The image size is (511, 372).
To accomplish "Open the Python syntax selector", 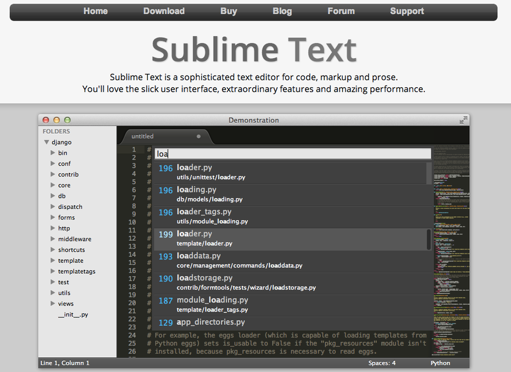I will pyautogui.click(x=440, y=363).
